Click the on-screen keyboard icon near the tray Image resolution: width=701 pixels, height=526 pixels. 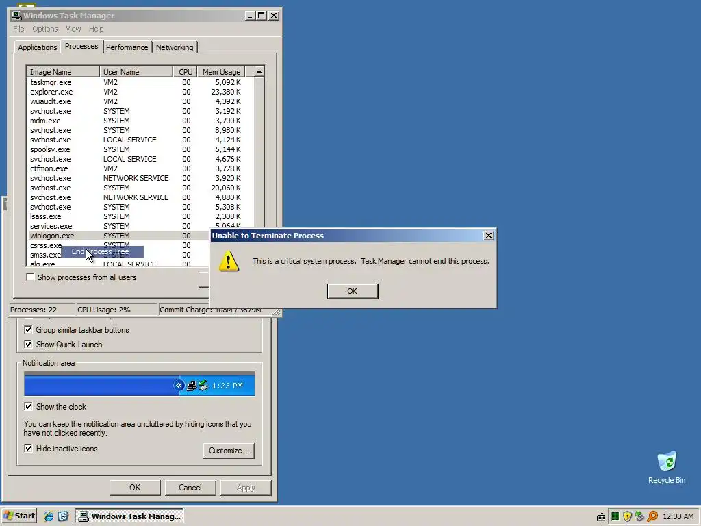click(x=601, y=516)
